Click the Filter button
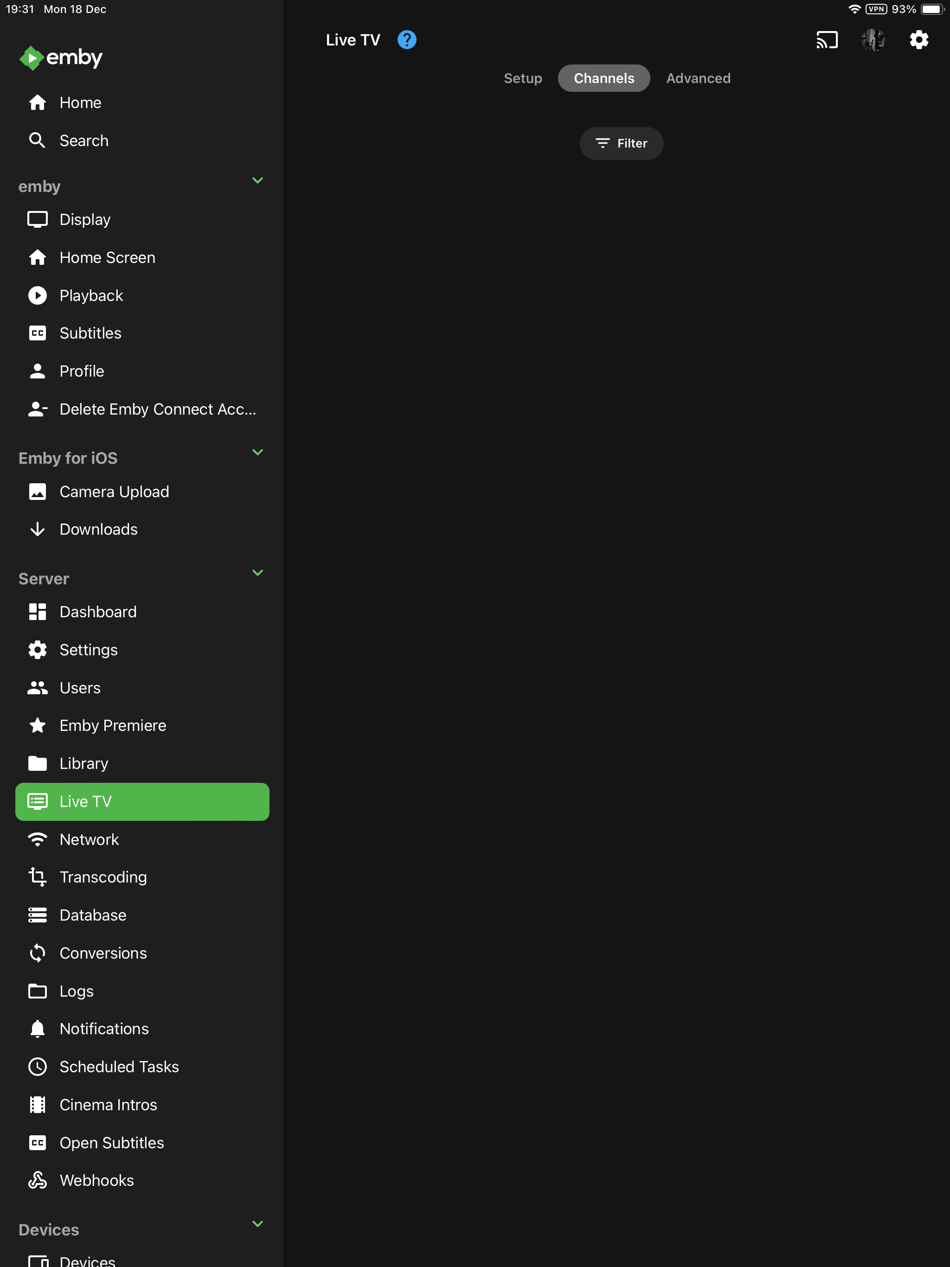The height and width of the screenshot is (1267, 950). pos(622,143)
